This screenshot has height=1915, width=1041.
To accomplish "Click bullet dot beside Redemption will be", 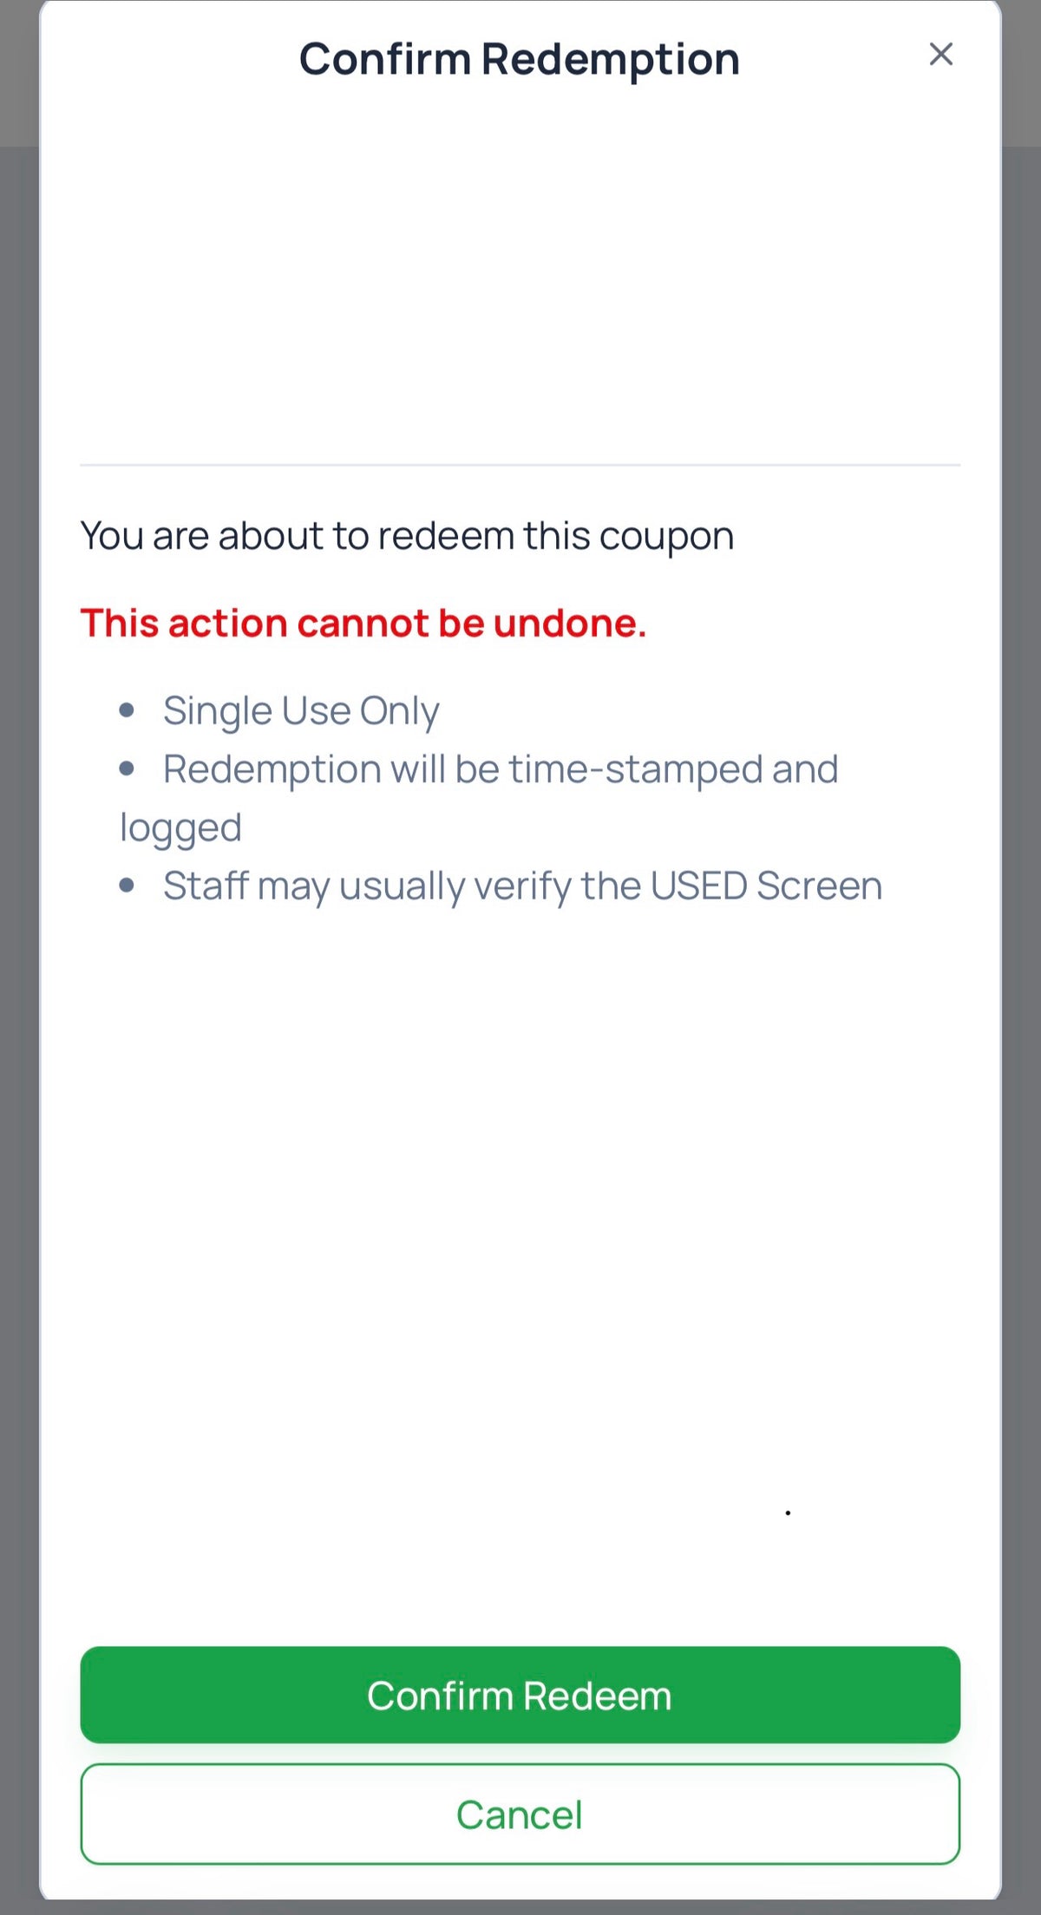I will tap(128, 769).
